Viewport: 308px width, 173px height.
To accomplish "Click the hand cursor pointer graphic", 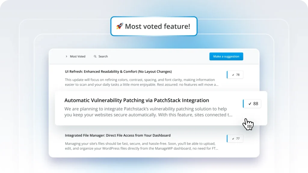I will coord(248,124).
